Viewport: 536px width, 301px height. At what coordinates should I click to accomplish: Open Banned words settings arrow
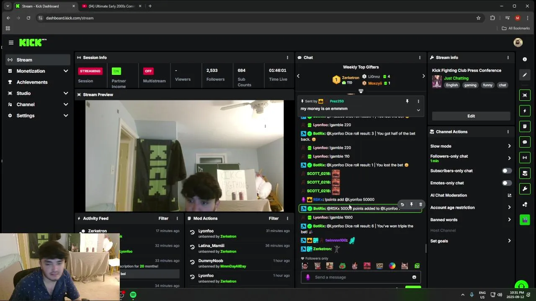[x=509, y=219]
